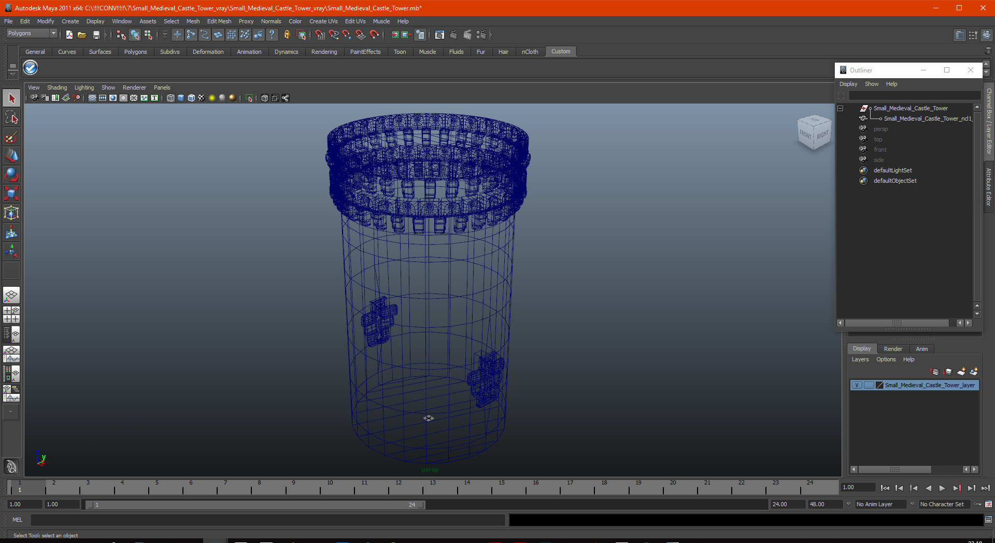Click the checkmark shelf button in Custom shelf
Screen dimensions: 995x543
tap(31, 68)
